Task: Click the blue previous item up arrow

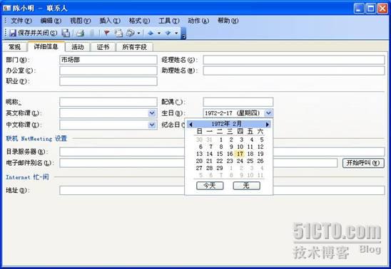Action: point(151,33)
